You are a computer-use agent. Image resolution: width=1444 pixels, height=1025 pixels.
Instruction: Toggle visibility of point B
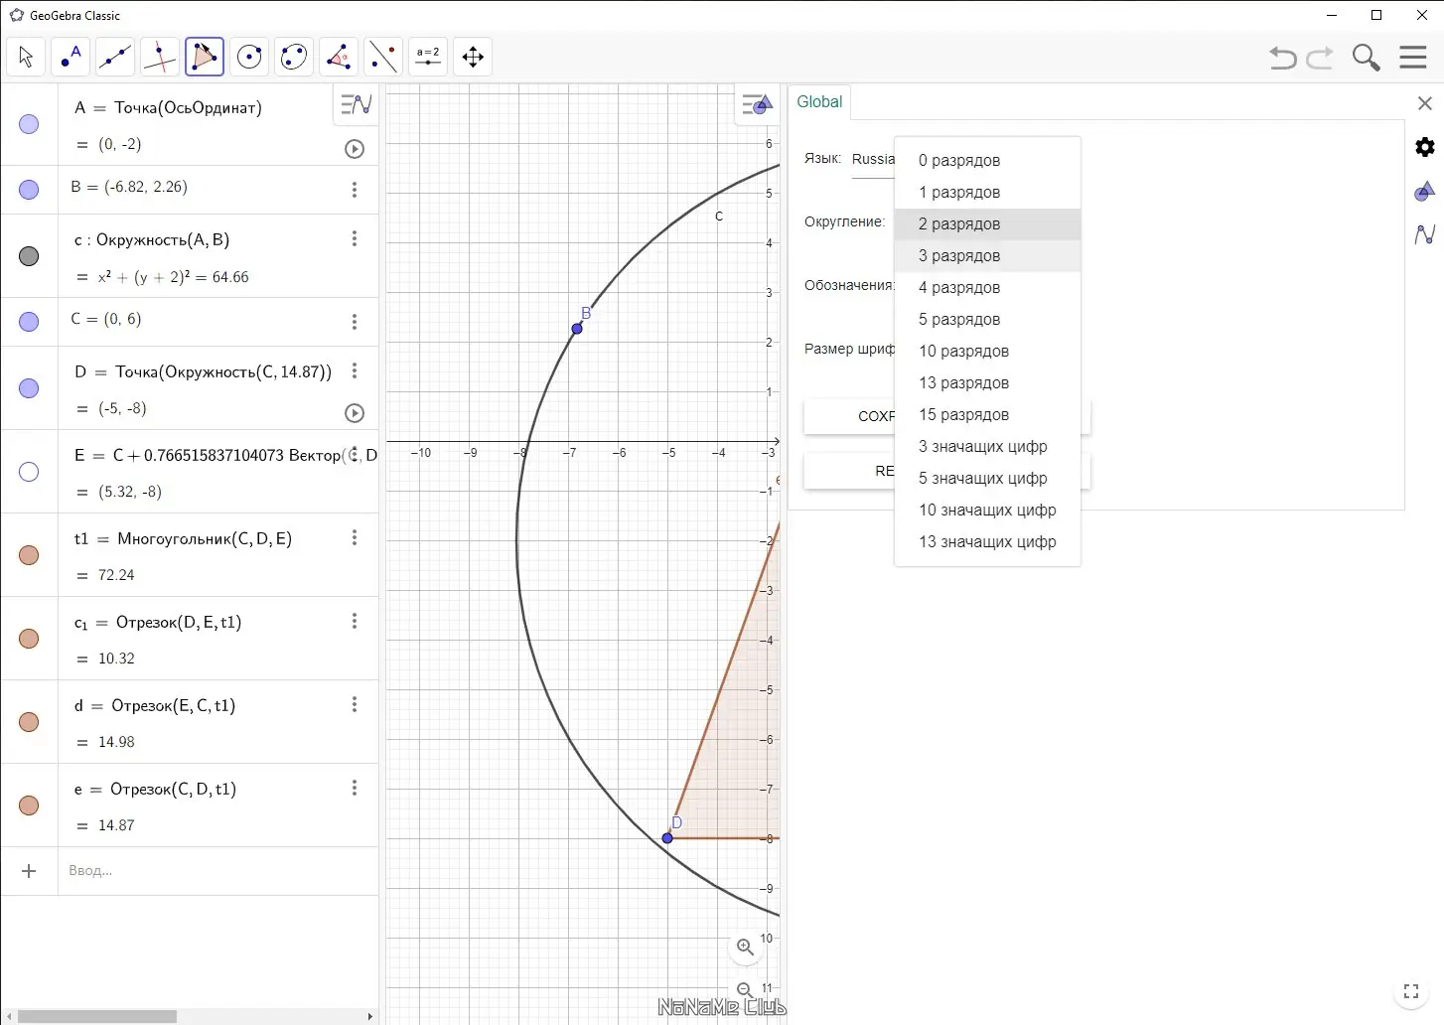(29, 190)
